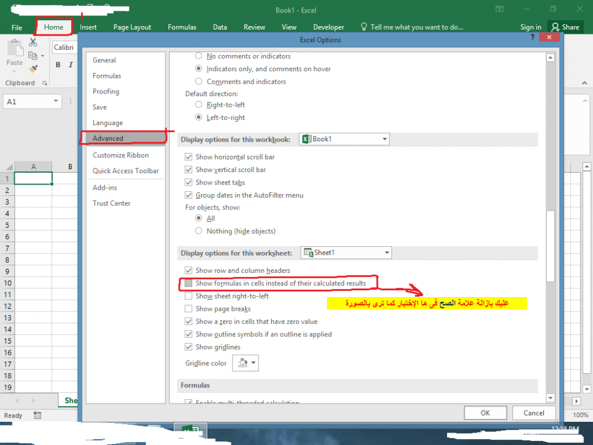Image resolution: width=593 pixels, height=445 pixels.
Task: Click Sign in link
Action: coord(530,27)
